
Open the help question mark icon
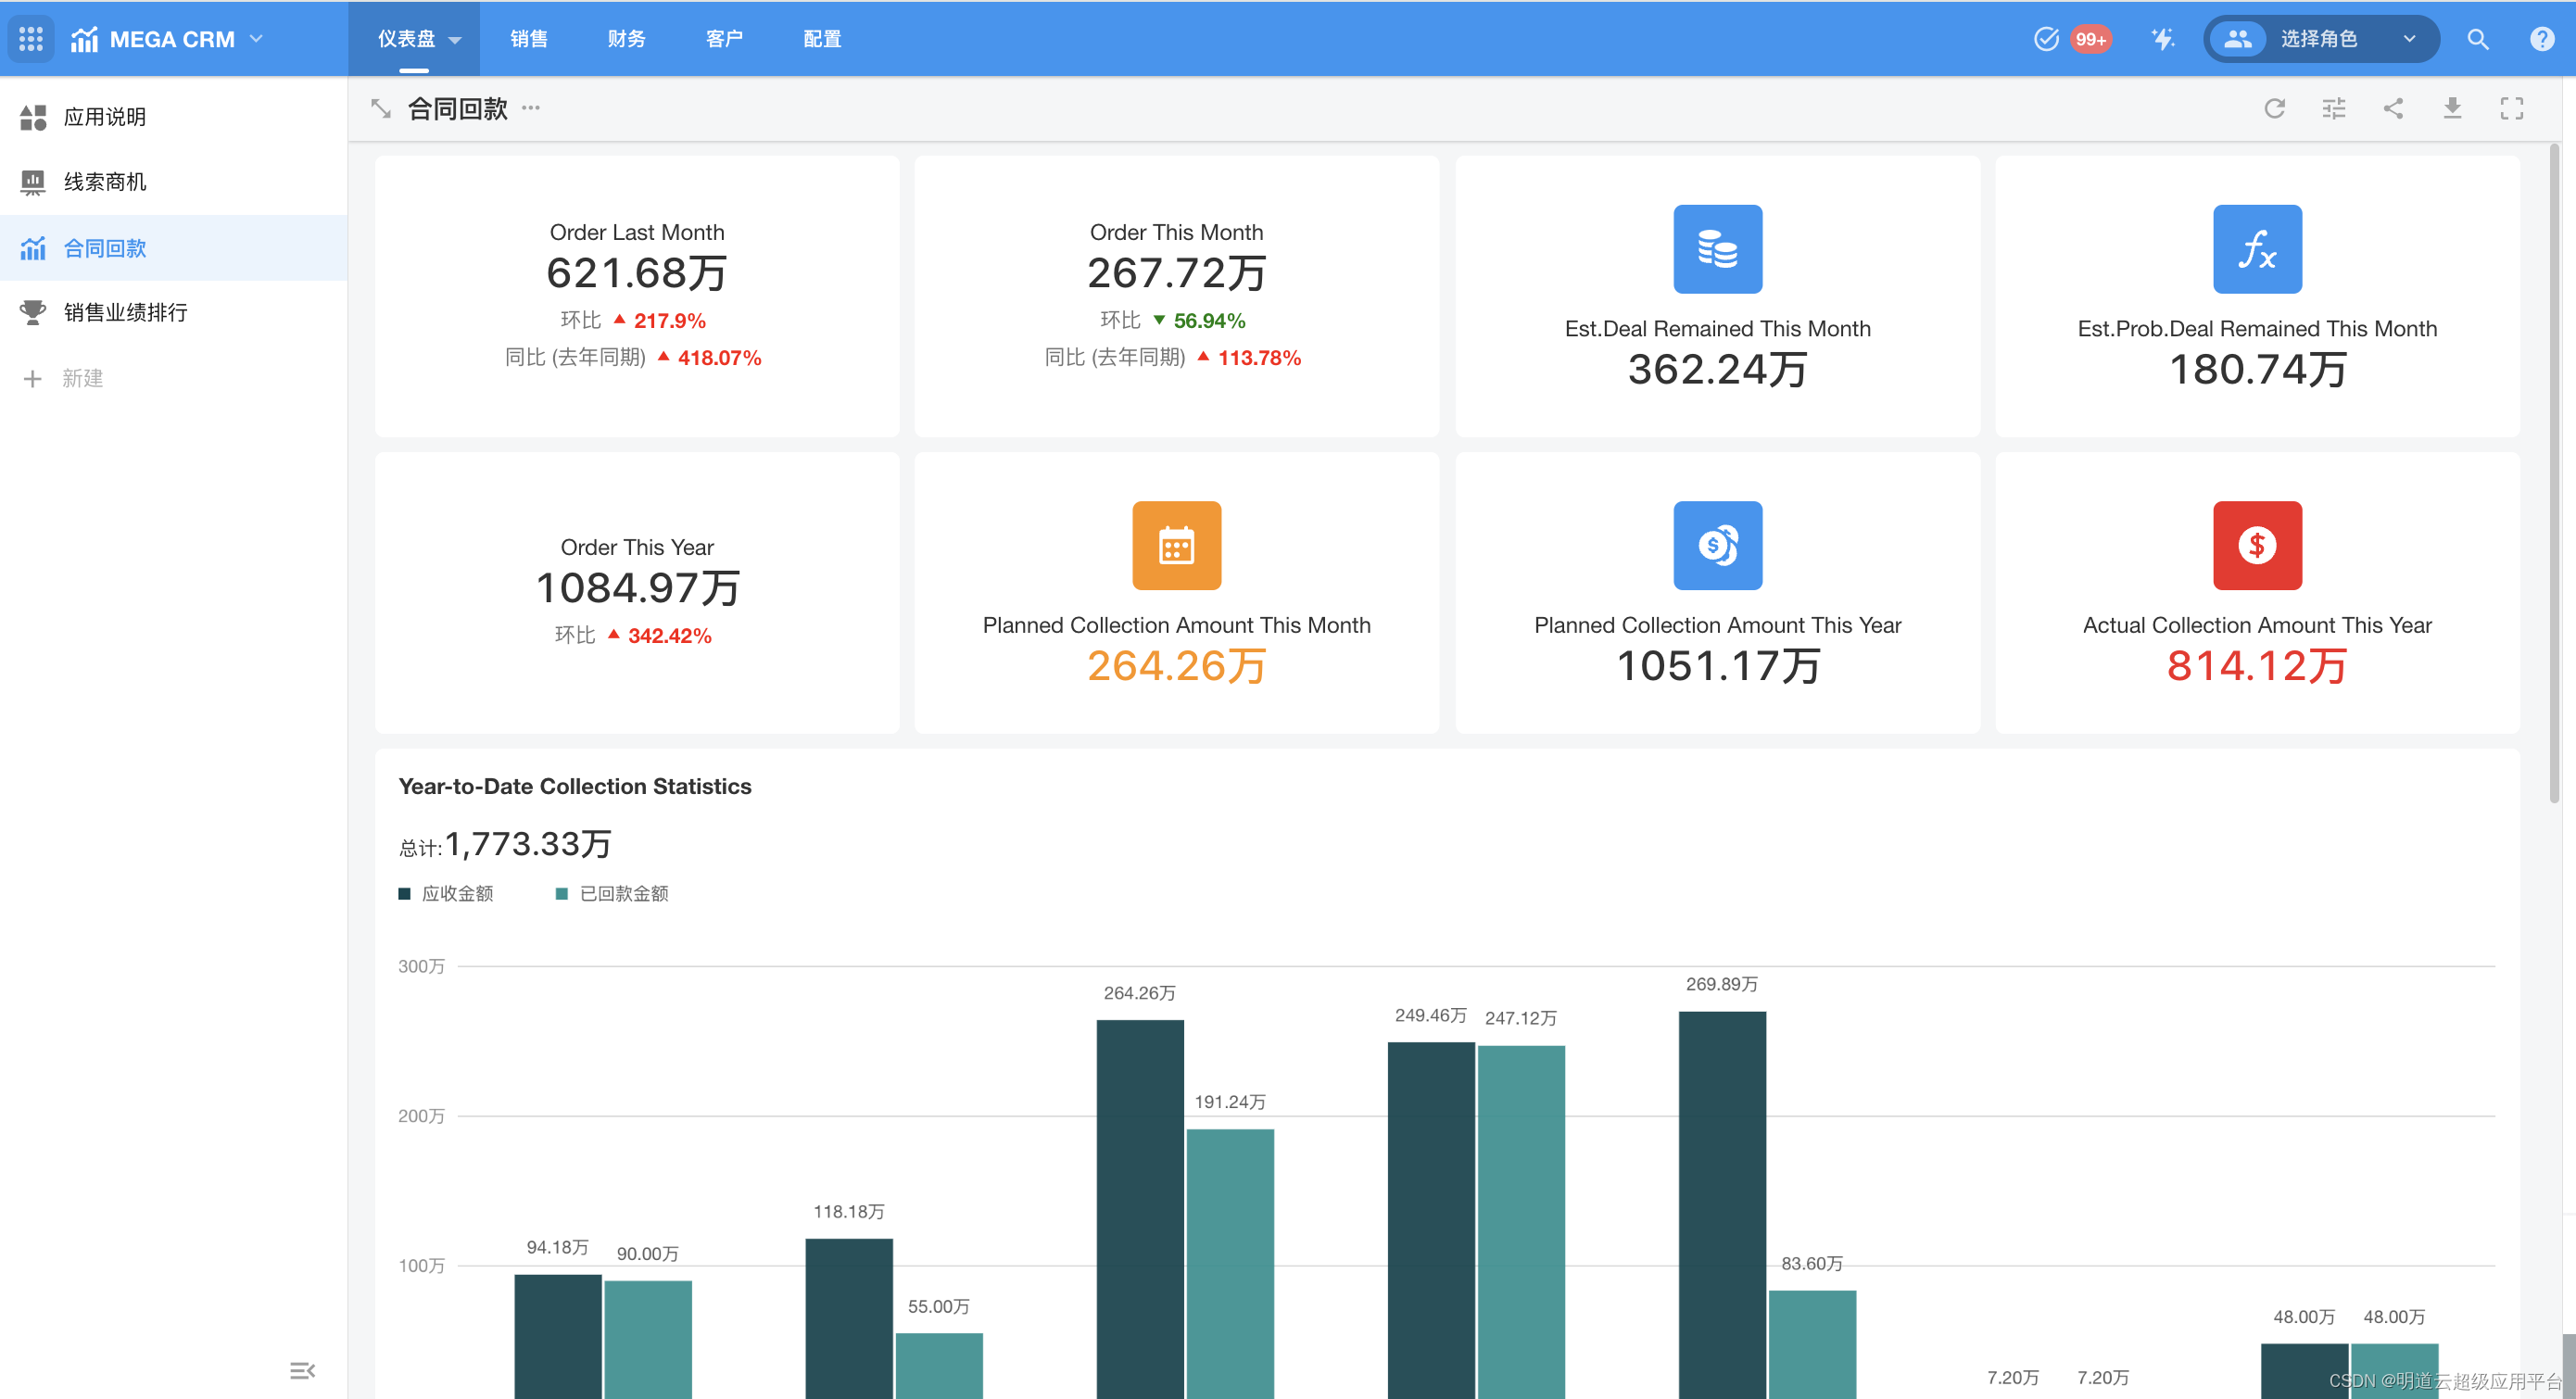[2541, 39]
